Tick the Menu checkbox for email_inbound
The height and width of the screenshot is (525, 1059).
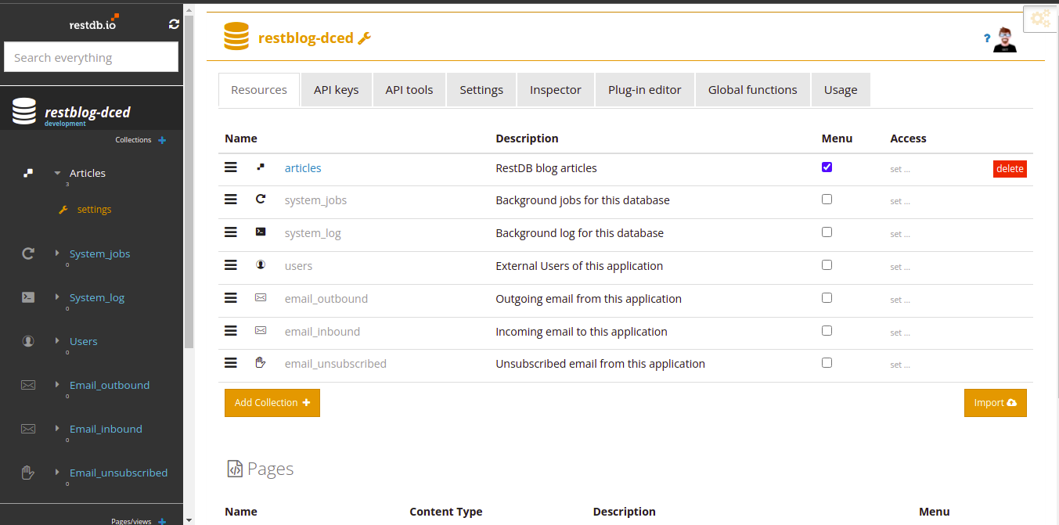click(x=827, y=330)
